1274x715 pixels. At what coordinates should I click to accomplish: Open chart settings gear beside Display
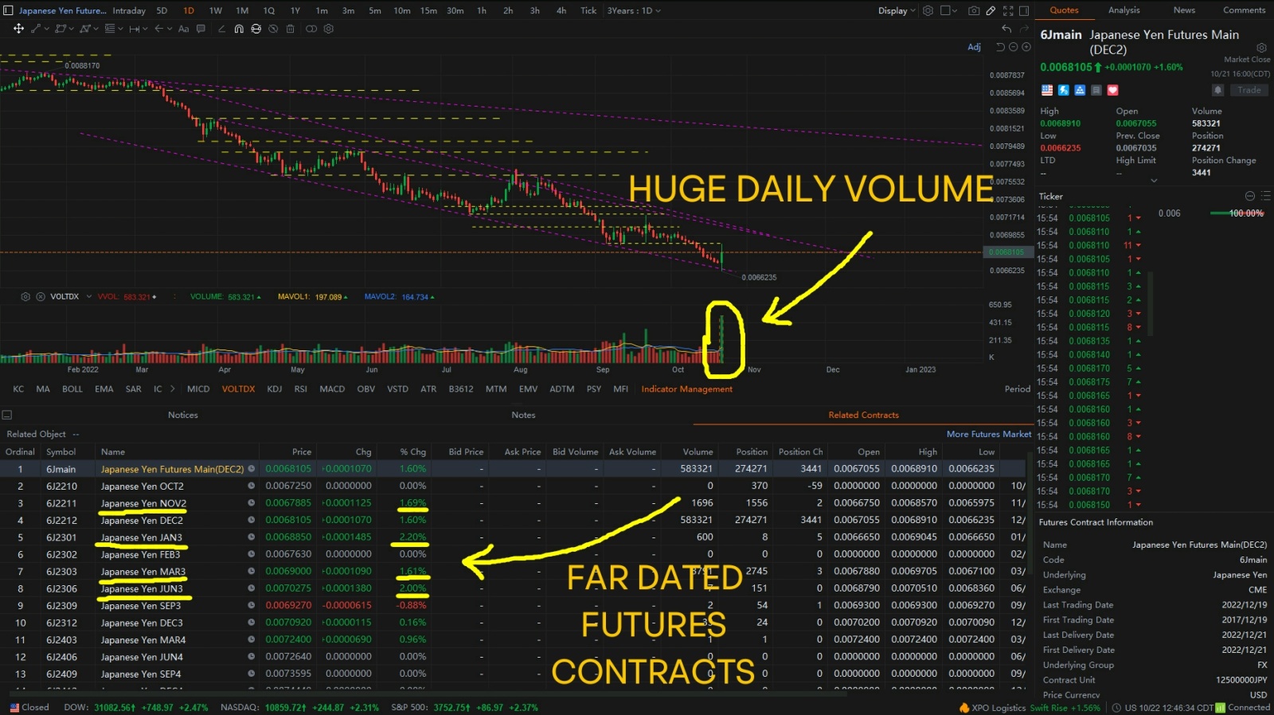928,11
